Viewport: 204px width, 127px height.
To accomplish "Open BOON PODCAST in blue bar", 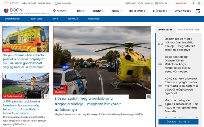I will (x=13, y=19).
